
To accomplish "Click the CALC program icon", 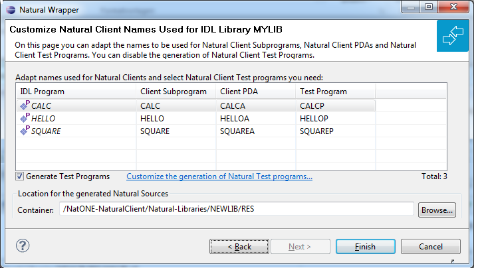I will coord(25,105).
